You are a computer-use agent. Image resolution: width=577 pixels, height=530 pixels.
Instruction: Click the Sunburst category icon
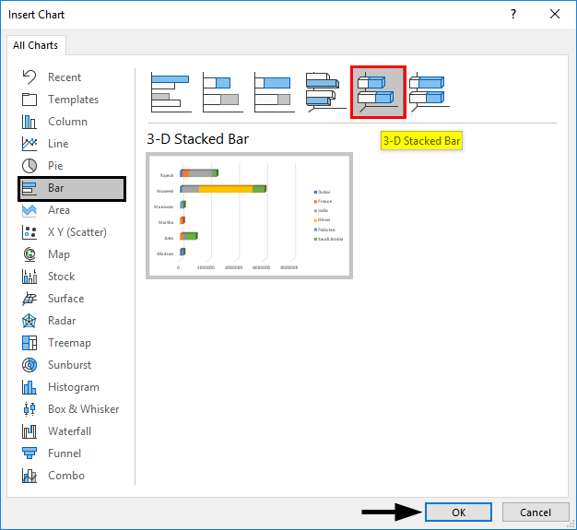(x=29, y=365)
